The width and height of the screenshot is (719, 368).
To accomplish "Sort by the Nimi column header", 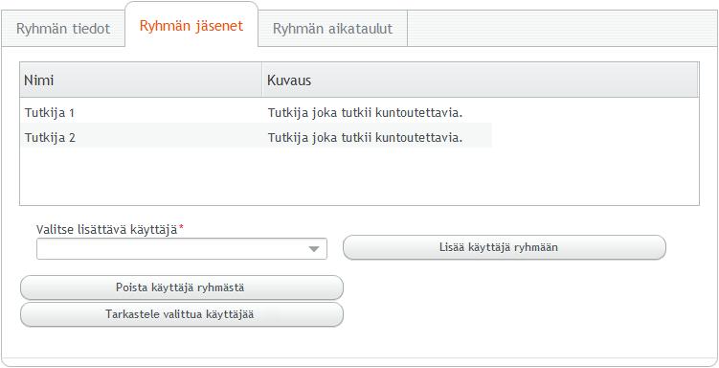I will tap(141, 80).
